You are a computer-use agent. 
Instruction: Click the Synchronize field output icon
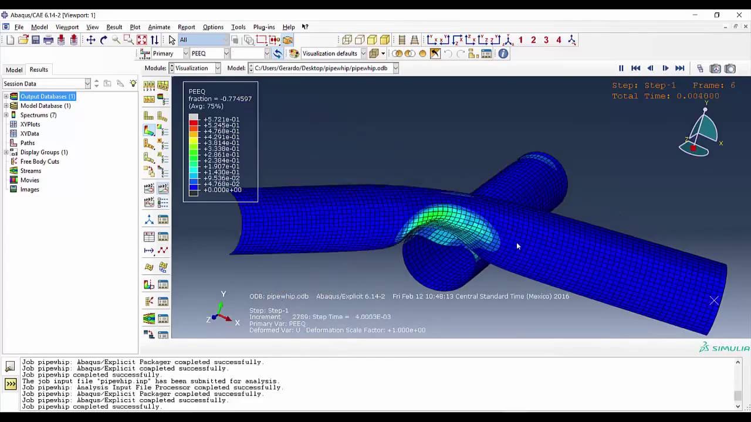(x=278, y=53)
